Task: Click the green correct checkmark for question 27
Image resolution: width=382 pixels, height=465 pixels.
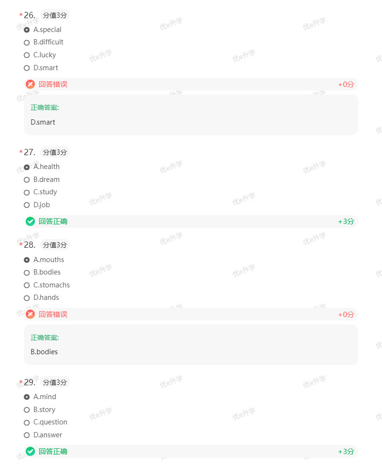Action: (x=31, y=222)
